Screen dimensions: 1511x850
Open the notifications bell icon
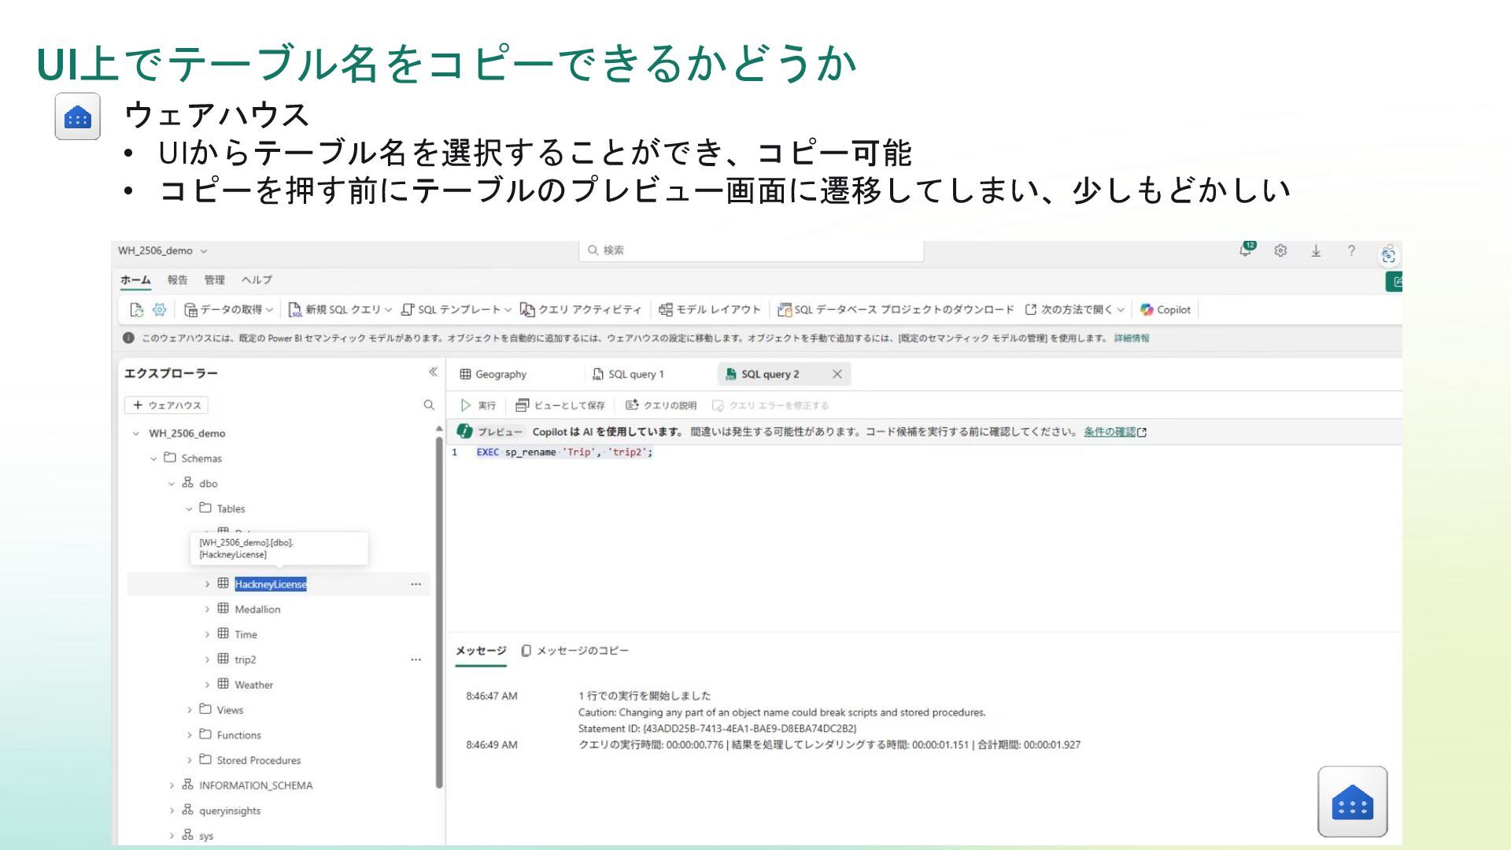[1246, 250]
